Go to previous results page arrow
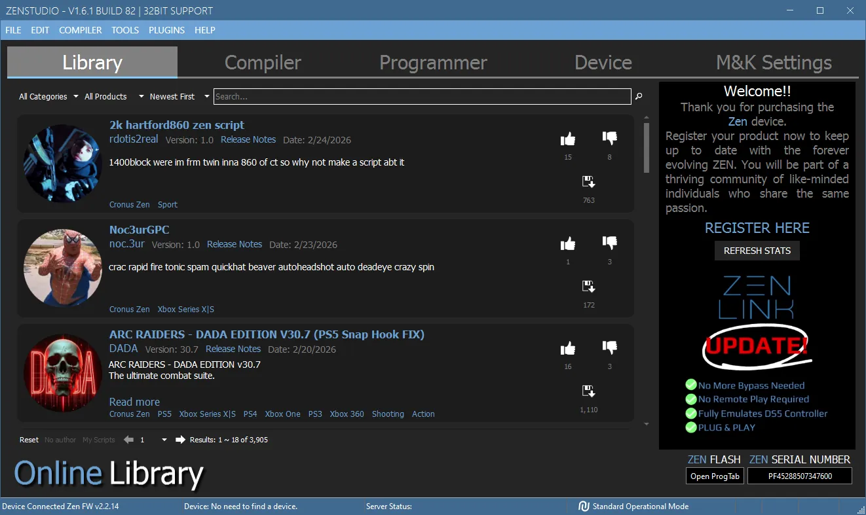Image resolution: width=866 pixels, height=515 pixels. point(129,440)
